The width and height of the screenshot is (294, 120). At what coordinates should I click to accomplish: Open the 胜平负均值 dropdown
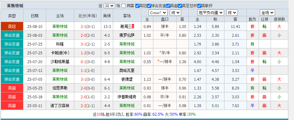[x=211, y=13]
